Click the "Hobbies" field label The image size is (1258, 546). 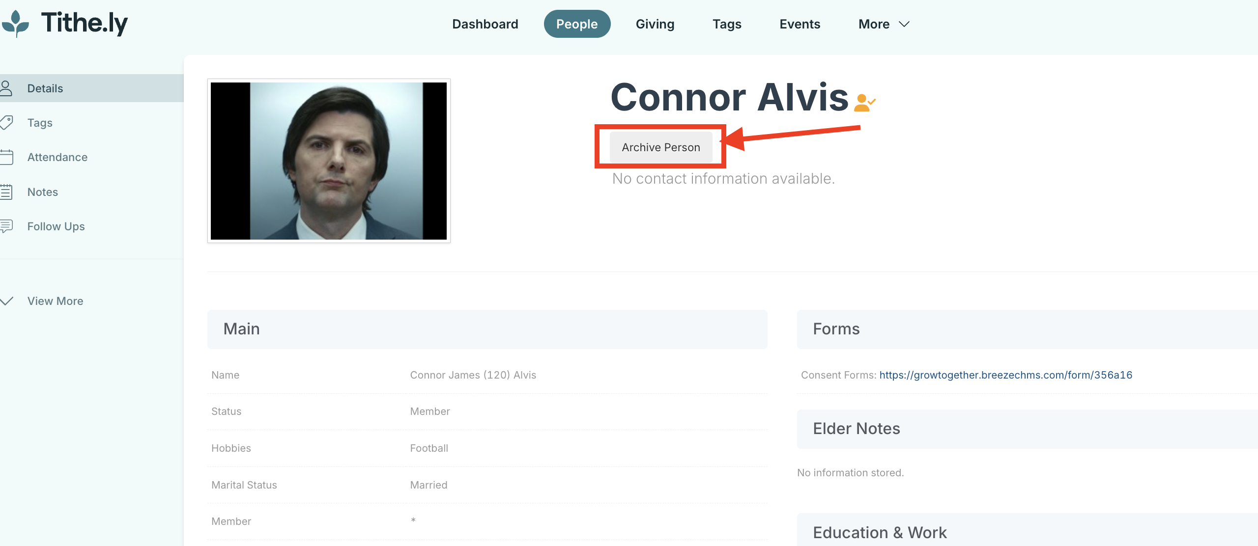coord(231,448)
